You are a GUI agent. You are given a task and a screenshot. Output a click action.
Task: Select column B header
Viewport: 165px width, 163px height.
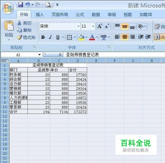(39, 61)
